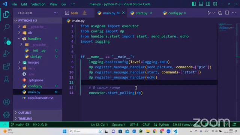Viewport: 240px width, 135px height.
Task: Toggle the primary sidebar layout button
Action: (x=194, y=4)
